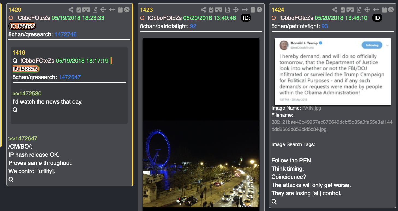Open the Donald J. Trump tweet image
Viewport: 398px width, 211px height.
tap(332, 71)
